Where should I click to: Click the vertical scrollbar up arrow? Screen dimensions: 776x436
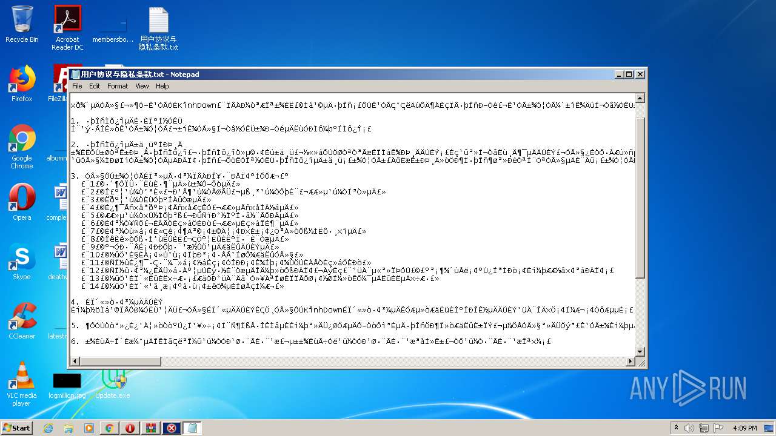(640, 98)
